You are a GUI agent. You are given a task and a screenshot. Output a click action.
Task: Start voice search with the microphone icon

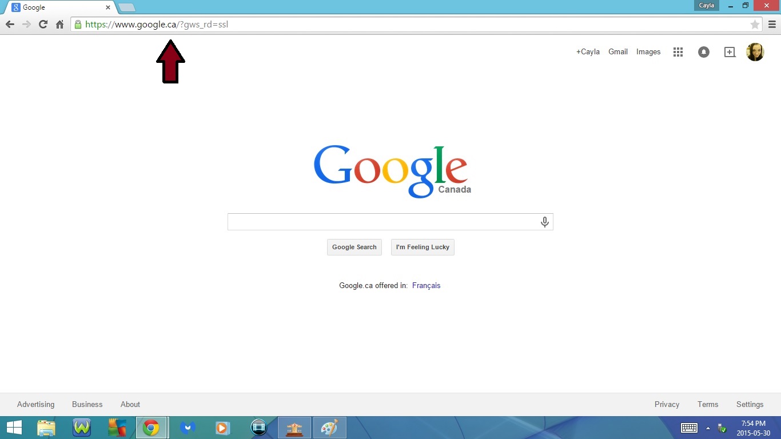545,222
